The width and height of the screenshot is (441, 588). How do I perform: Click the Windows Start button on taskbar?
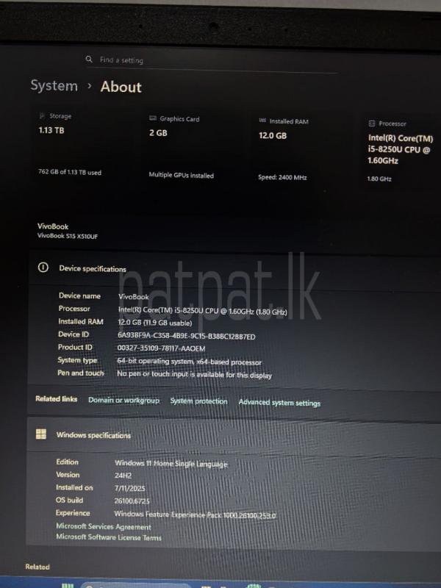[68, 585]
